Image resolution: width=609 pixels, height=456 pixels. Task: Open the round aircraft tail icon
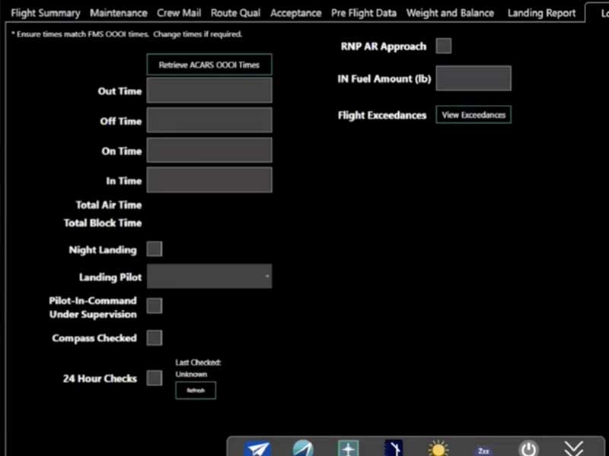tap(303, 448)
